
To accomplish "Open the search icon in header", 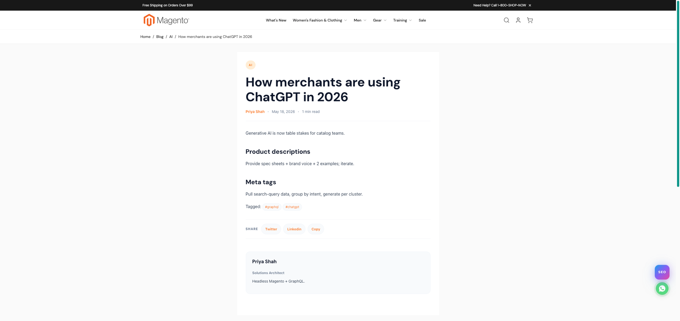I will click(x=506, y=20).
